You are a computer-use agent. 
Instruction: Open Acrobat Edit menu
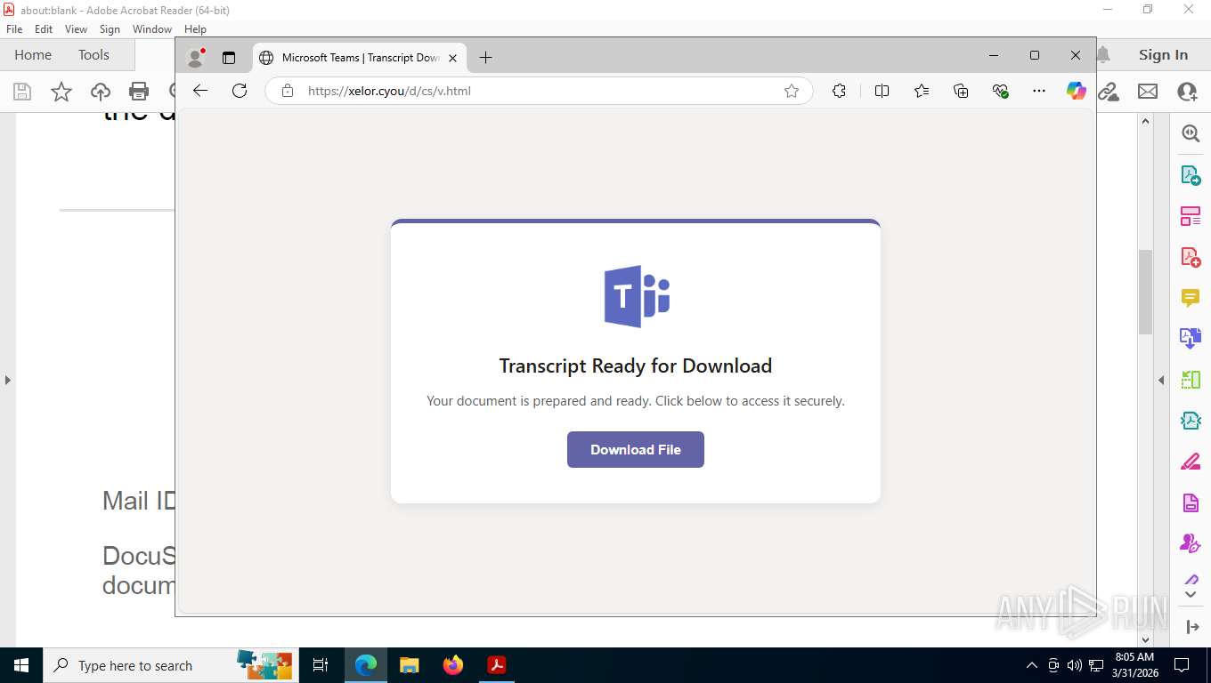point(44,29)
